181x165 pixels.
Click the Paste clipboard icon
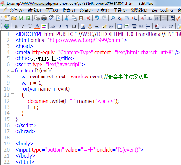pos(81,18)
